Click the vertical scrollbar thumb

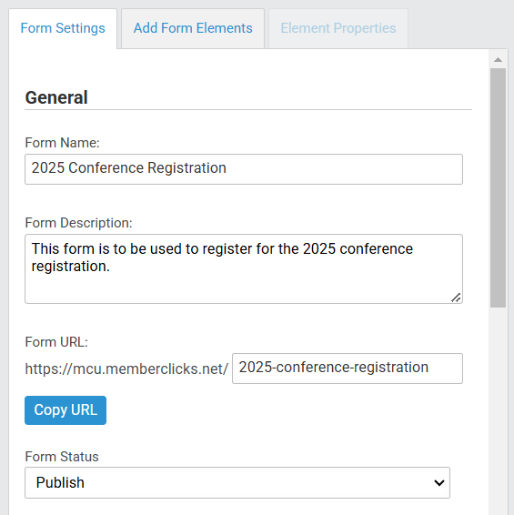(498, 187)
